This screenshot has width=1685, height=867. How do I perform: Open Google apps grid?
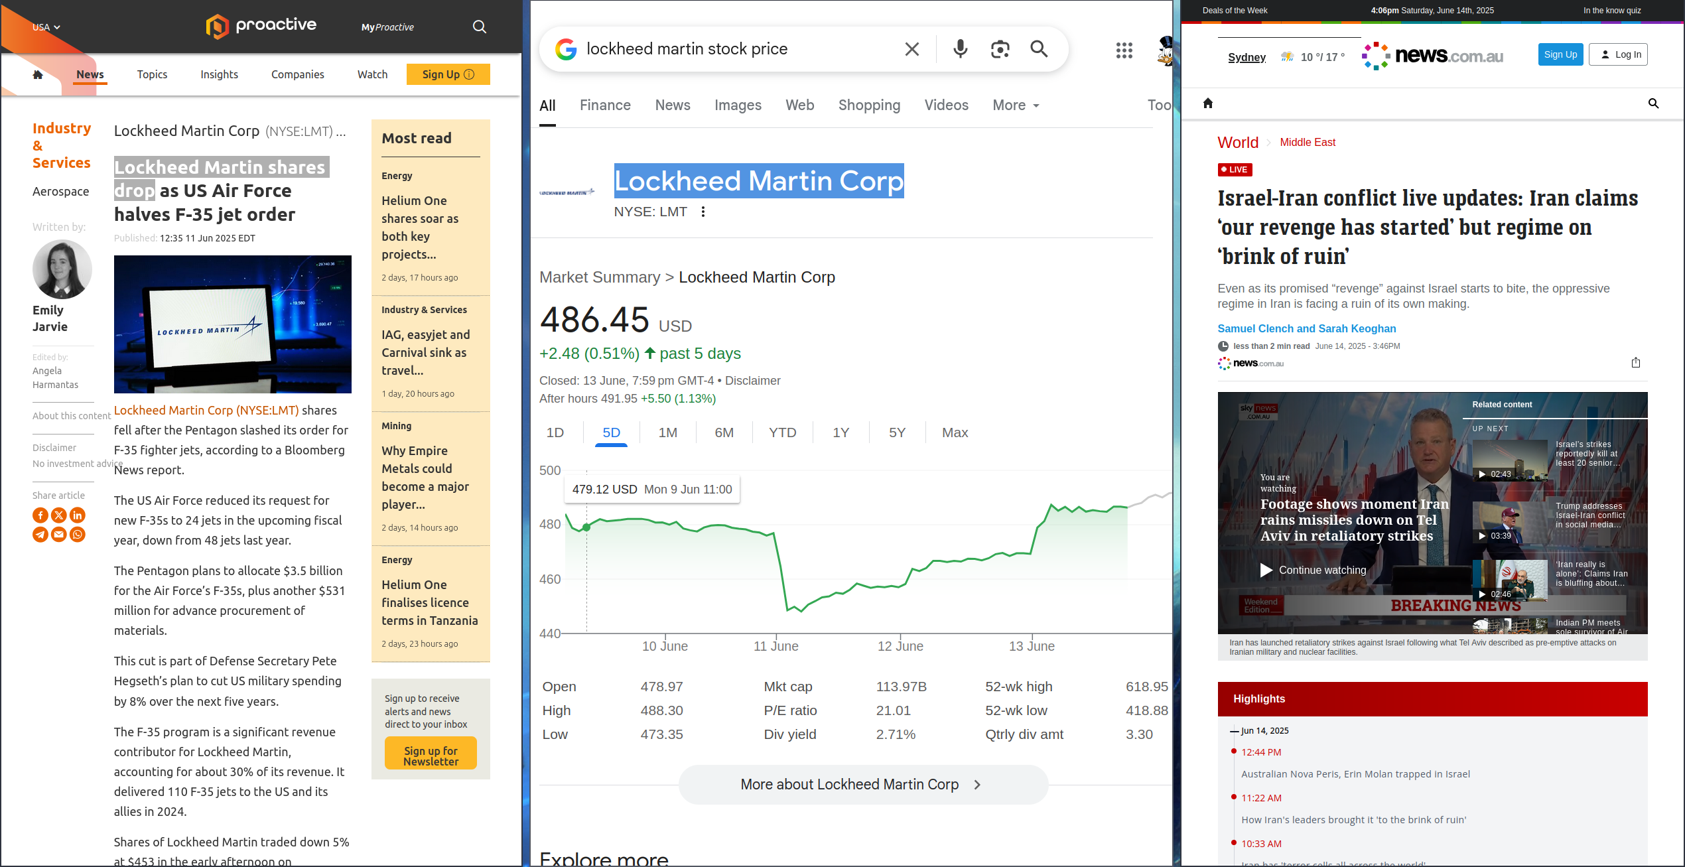tap(1124, 50)
